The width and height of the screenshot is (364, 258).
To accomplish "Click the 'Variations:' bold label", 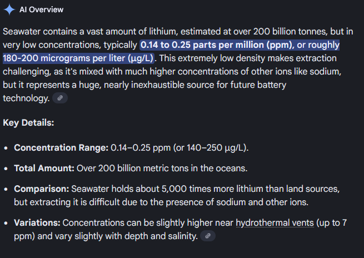I will pos(37,223).
